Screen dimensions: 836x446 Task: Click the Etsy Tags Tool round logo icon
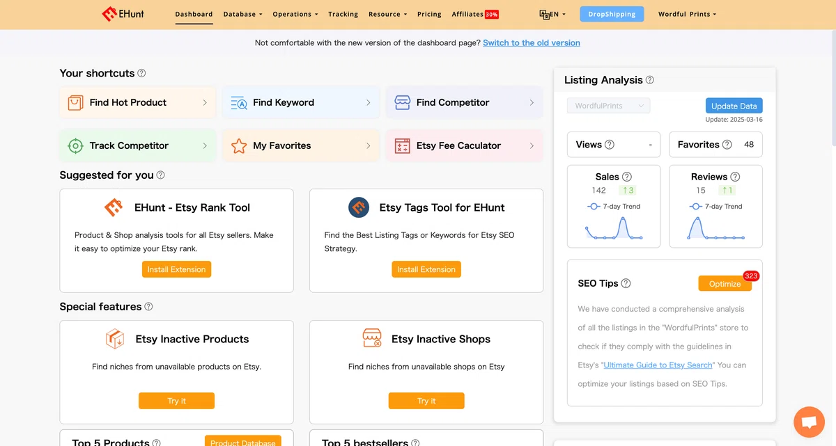(x=359, y=207)
